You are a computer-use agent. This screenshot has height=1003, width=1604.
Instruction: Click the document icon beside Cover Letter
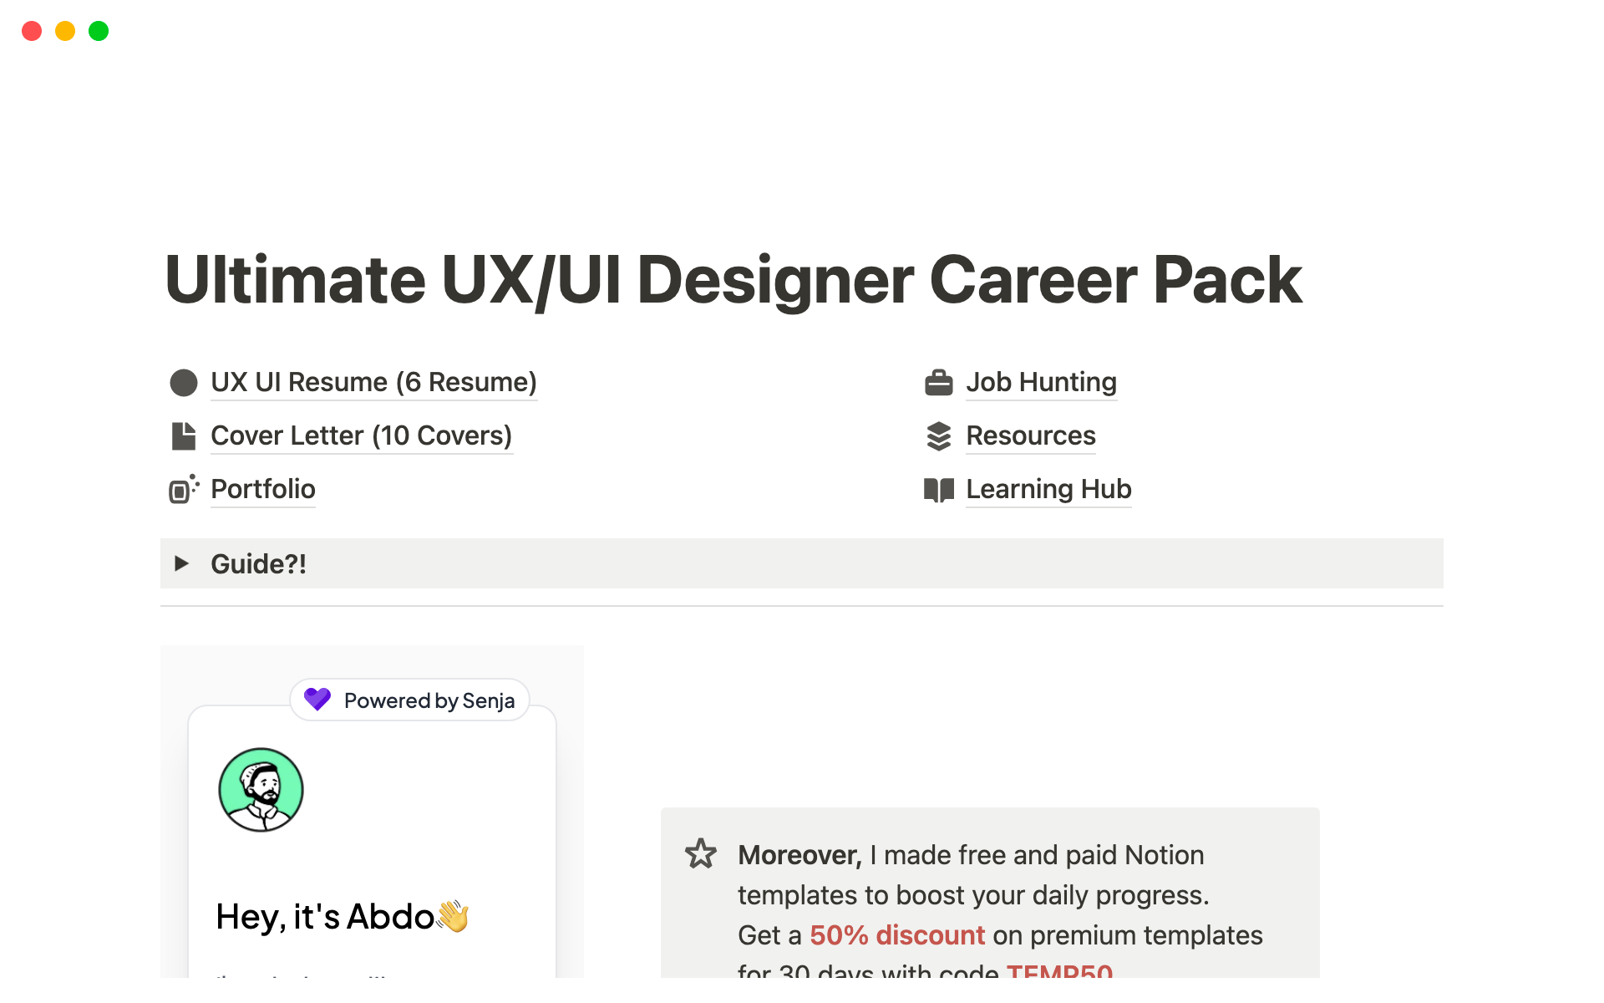tap(184, 436)
